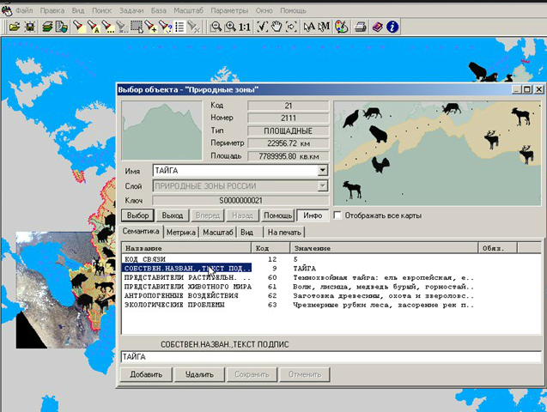Select the 'ЭКОЛОГИЧЕСКИЕ ПРОБЛЕМЫ' row
547x412 pixels.
[x=174, y=305]
